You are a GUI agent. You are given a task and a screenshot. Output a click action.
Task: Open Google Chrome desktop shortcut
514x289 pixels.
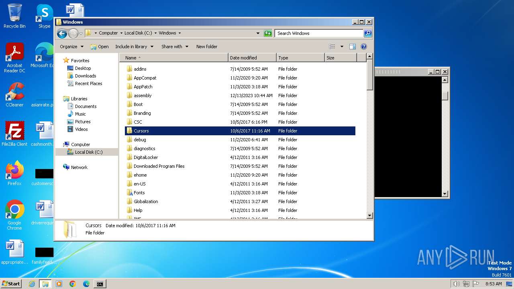(14, 215)
